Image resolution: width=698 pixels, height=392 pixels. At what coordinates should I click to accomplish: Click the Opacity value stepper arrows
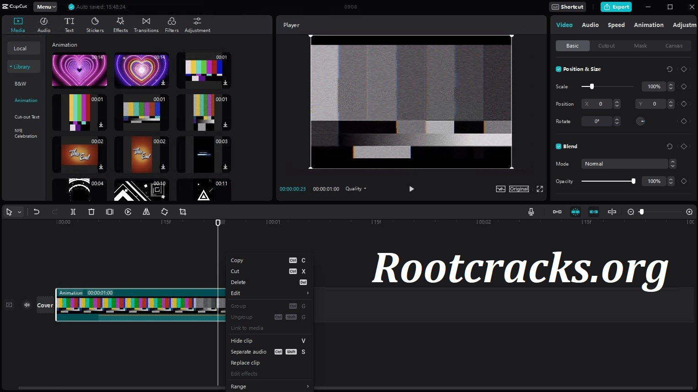tap(671, 181)
